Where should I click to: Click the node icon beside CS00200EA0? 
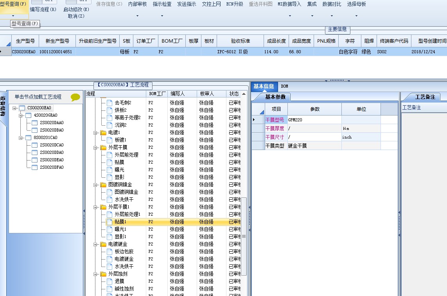[x=22, y=108]
